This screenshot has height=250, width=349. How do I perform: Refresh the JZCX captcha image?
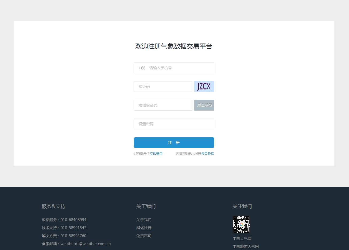(x=204, y=87)
